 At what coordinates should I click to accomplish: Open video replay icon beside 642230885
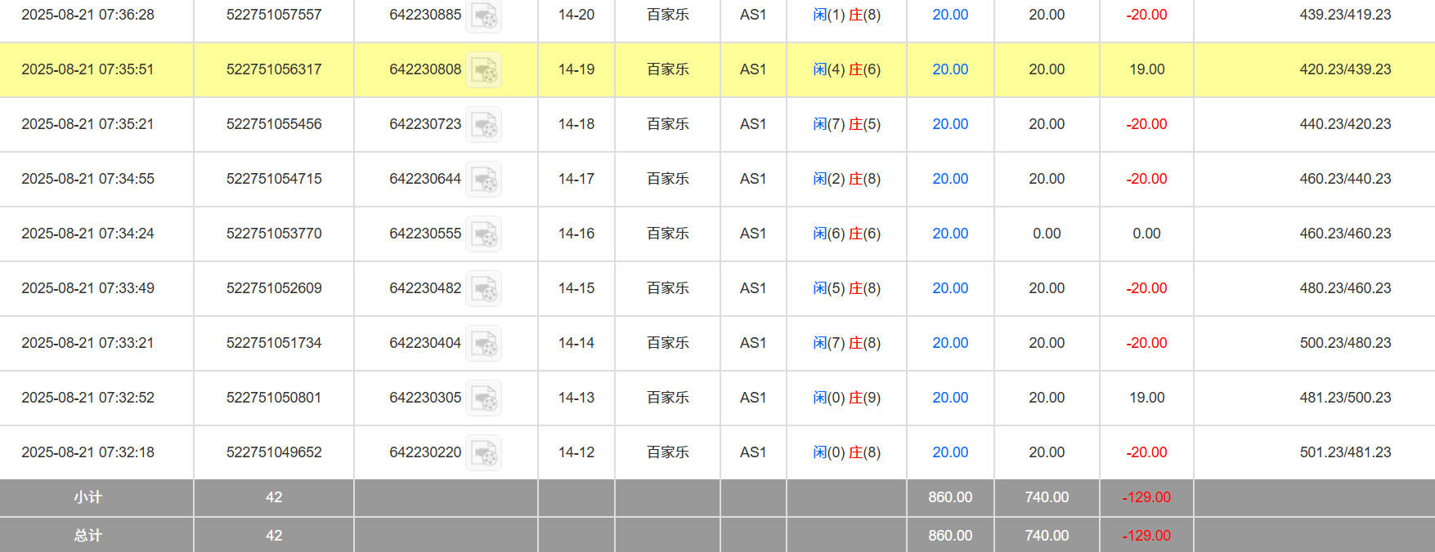coord(484,16)
